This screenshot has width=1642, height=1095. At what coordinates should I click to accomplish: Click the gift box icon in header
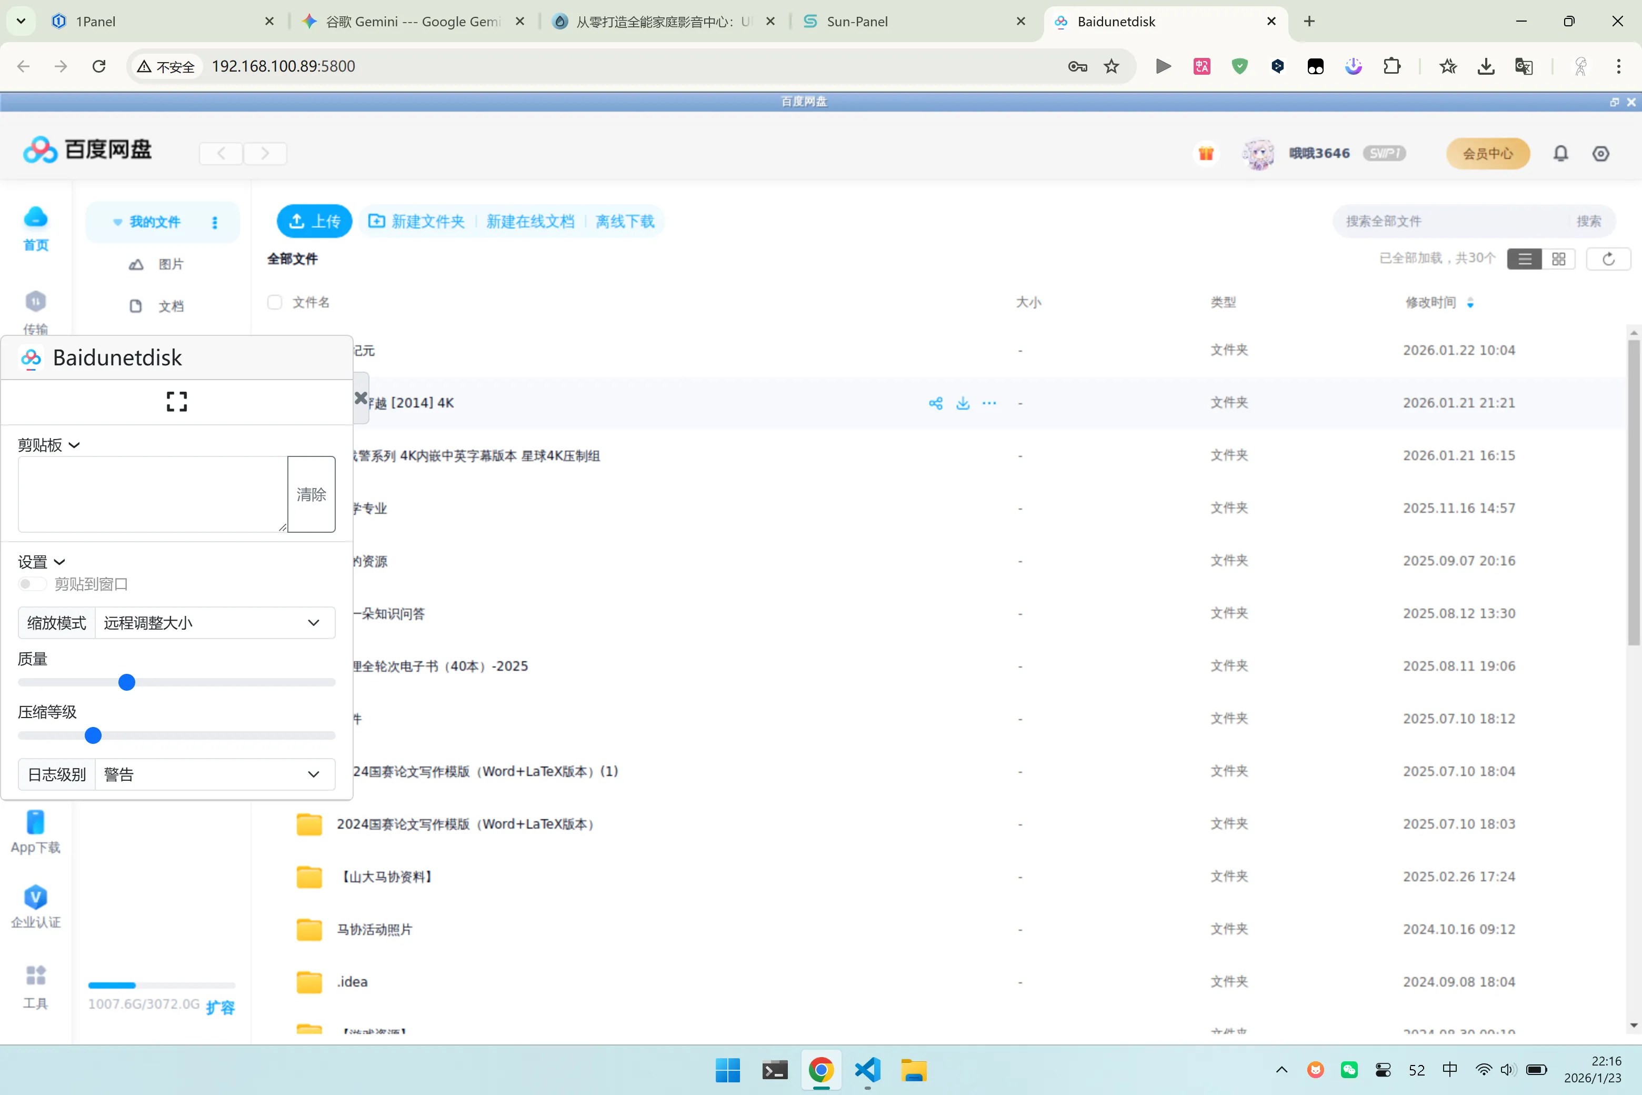[1206, 153]
